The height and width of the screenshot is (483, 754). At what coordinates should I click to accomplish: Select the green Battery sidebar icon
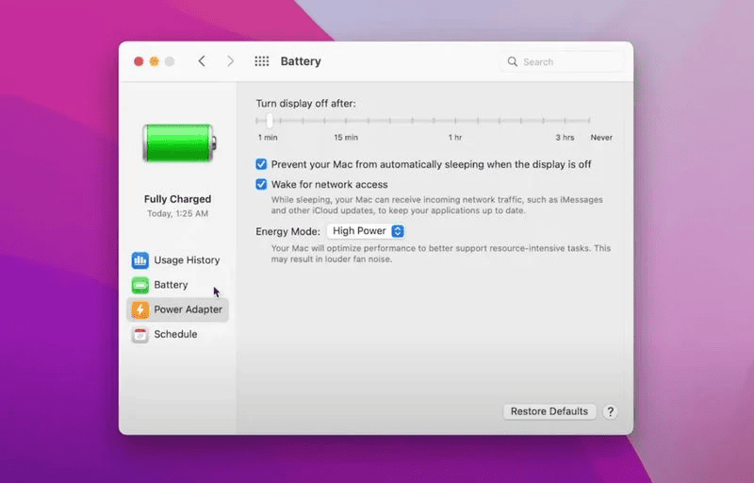(139, 285)
